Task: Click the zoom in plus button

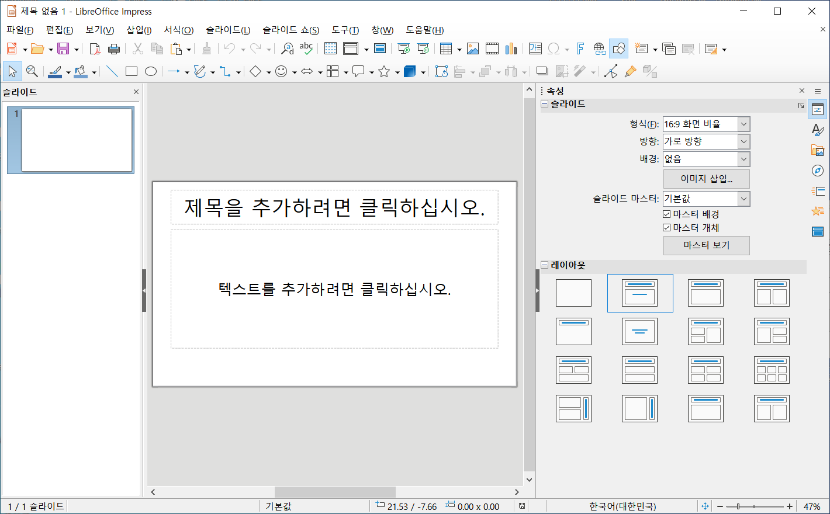Action: coord(790,506)
